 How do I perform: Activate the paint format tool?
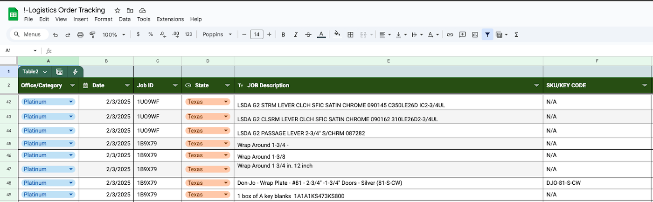[92, 35]
